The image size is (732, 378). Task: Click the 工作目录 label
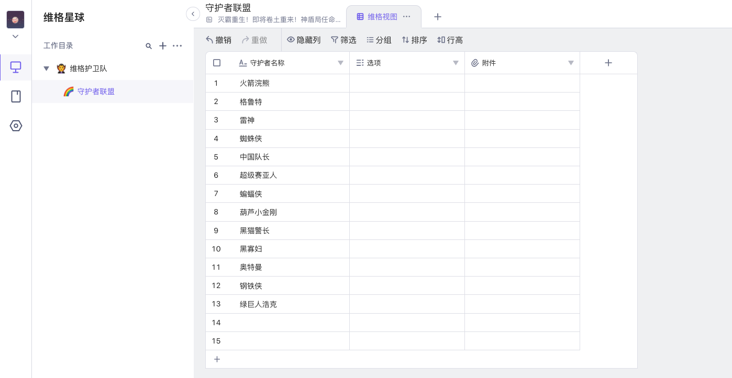(x=58, y=46)
